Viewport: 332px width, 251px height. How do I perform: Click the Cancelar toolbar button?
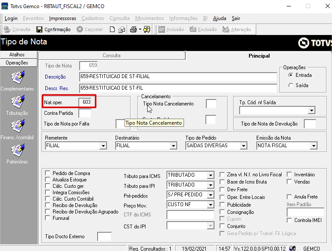click(x=90, y=29)
